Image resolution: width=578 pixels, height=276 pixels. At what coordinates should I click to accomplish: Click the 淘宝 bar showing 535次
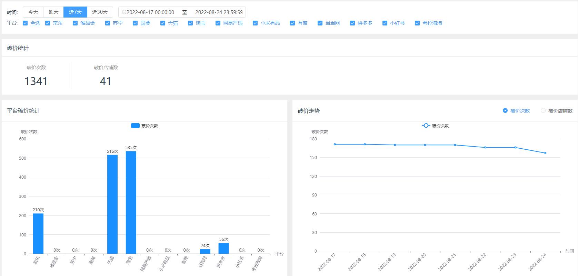131,202
